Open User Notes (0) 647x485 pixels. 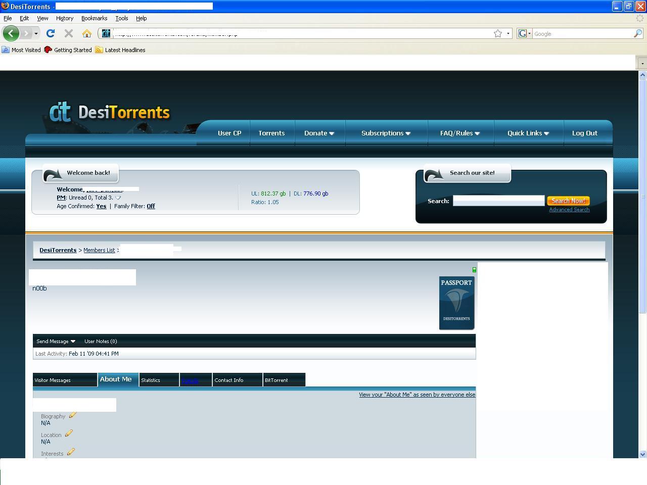[x=101, y=341]
